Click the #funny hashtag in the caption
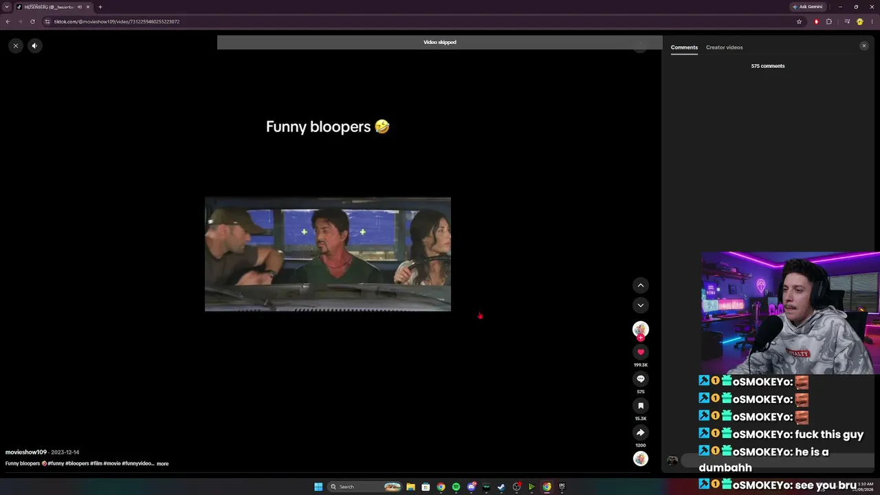This screenshot has width=880, height=495. click(56, 463)
